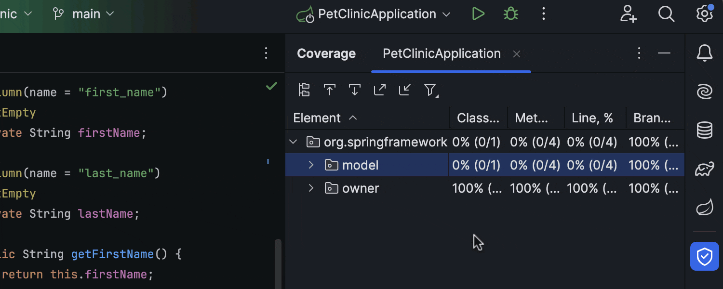Collapse the org.springframework package node

tap(293, 142)
